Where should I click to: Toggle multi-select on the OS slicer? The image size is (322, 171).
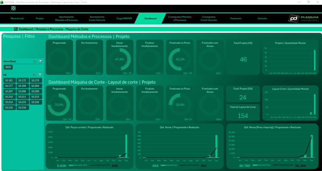click(35, 75)
